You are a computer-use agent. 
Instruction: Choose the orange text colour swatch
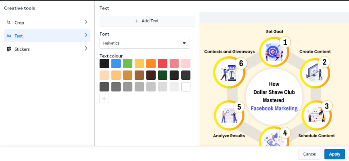tap(151, 64)
